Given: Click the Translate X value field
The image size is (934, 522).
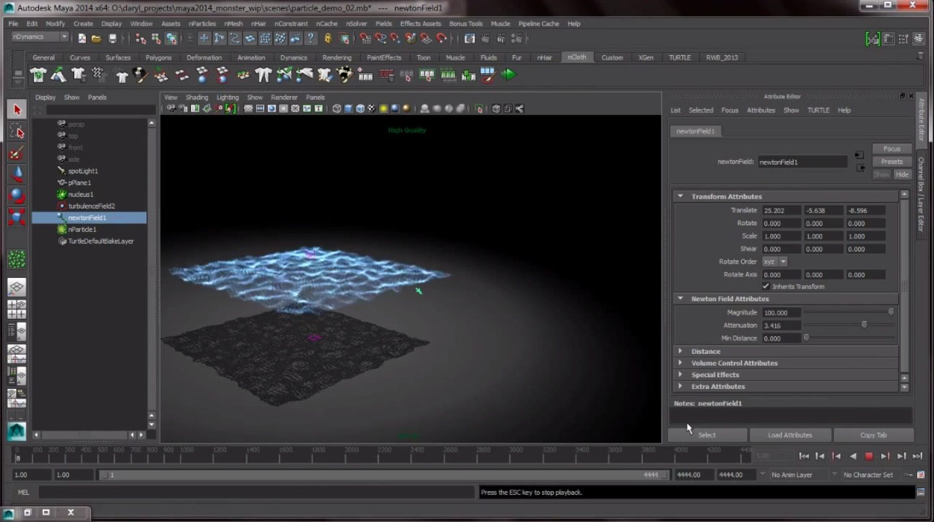Looking at the screenshot, I should 781,210.
